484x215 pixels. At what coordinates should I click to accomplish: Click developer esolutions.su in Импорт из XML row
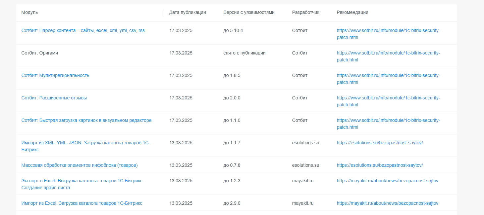(306, 143)
